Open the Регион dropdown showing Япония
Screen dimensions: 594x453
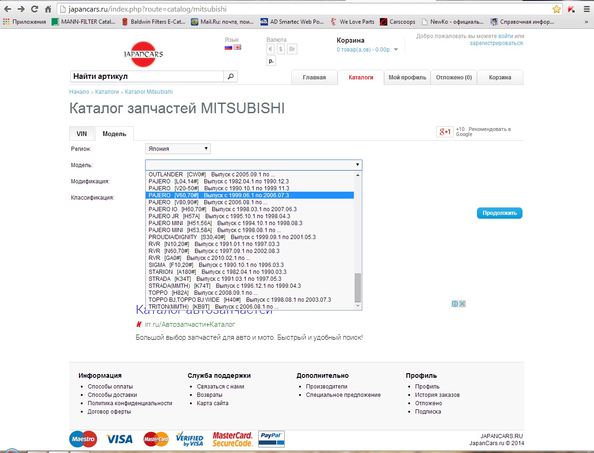coord(178,149)
